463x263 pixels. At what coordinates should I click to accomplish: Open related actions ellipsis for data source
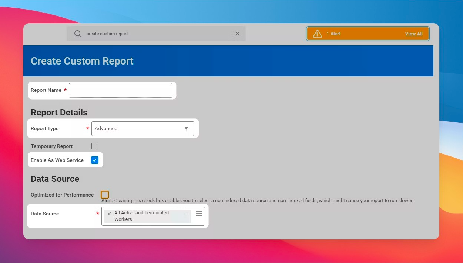186,214
